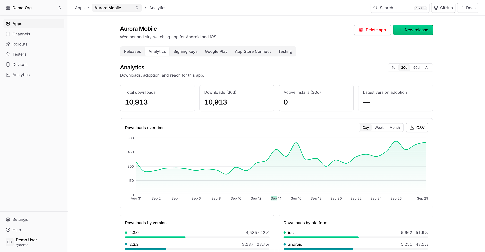
Task: Click the New release button
Action: point(413,30)
